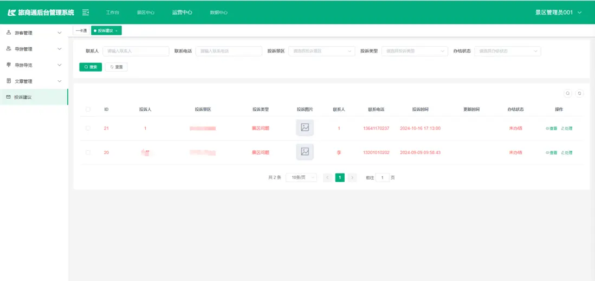
Task: Switch to 数据中心 top menu
Action: click(218, 12)
